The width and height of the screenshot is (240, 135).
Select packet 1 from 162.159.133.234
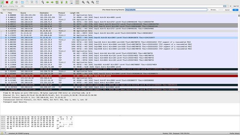(x=119, y=15)
